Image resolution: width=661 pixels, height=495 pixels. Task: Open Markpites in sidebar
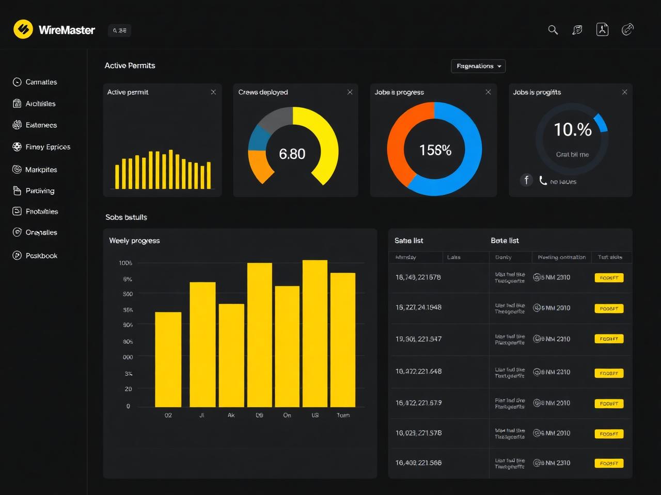[41, 170]
